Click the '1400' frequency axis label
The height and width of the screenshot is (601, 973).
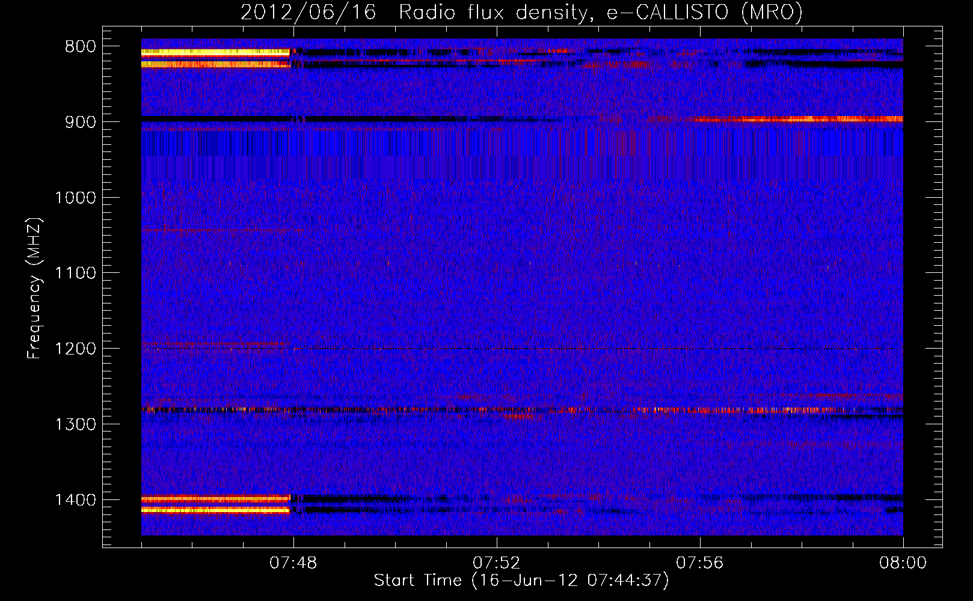(x=75, y=500)
